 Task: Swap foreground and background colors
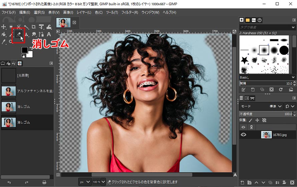coord(31,48)
